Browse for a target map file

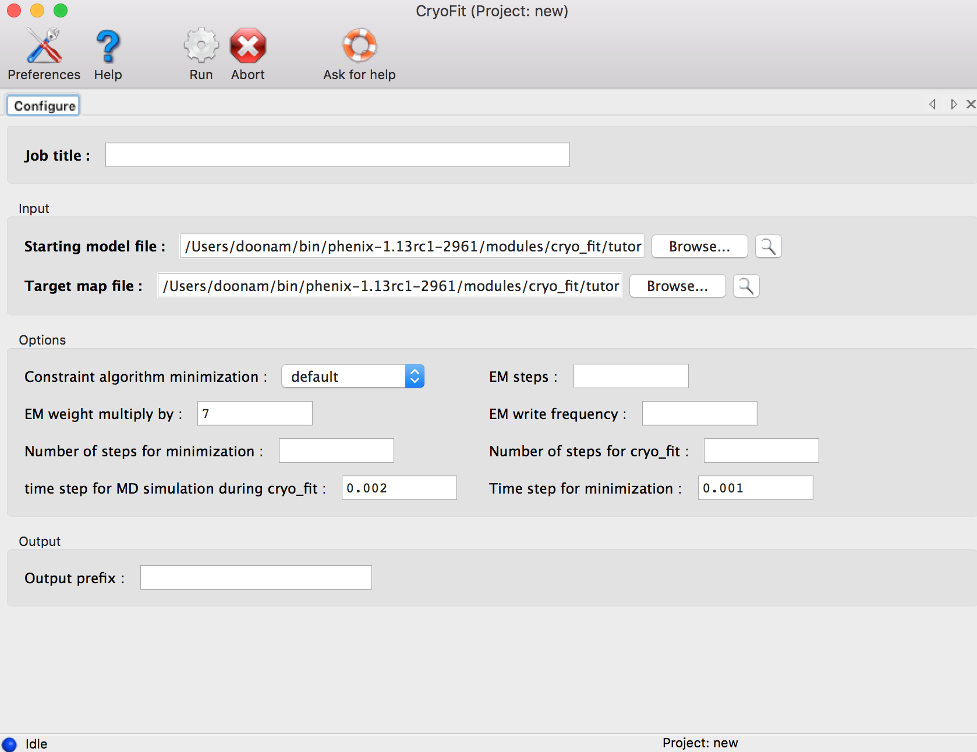[677, 286]
